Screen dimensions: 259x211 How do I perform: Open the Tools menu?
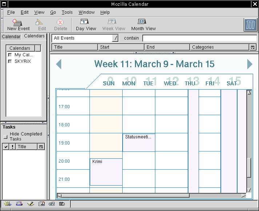(x=67, y=12)
